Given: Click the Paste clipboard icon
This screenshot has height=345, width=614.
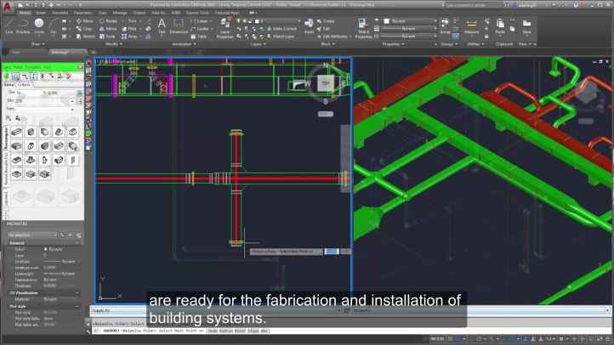Looking at the screenshot, I should pyautogui.click(x=500, y=25).
